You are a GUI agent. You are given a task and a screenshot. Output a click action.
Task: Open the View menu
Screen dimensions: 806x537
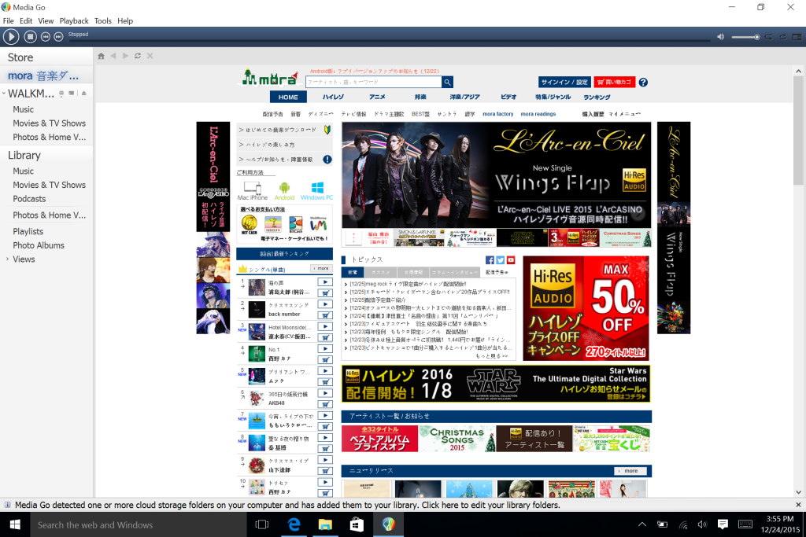coord(46,21)
